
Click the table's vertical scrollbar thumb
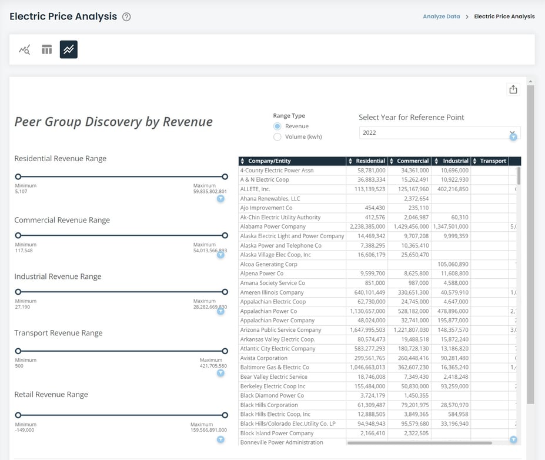pos(519,176)
